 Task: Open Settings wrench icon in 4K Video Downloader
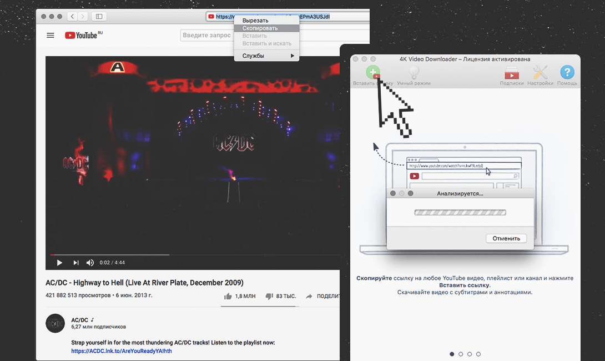(540, 72)
